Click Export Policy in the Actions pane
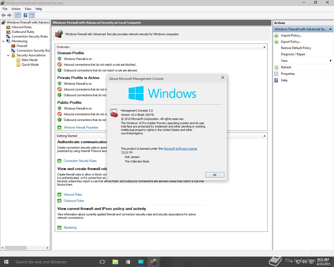This screenshot has height=267, width=334. pos(291,42)
